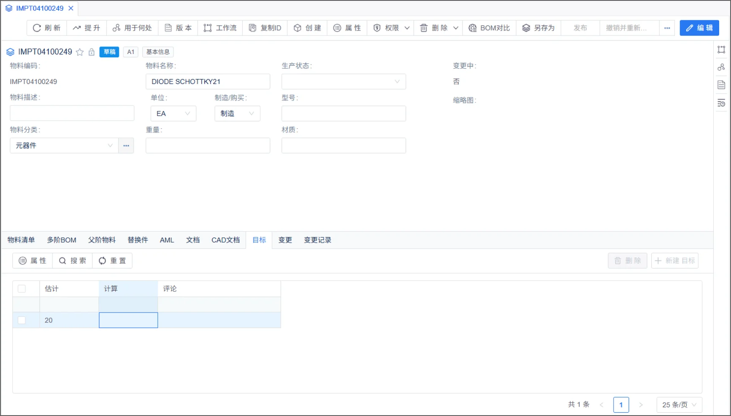Click 另存为 save as
Viewport: 731px width, 416px height.
pos(538,28)
